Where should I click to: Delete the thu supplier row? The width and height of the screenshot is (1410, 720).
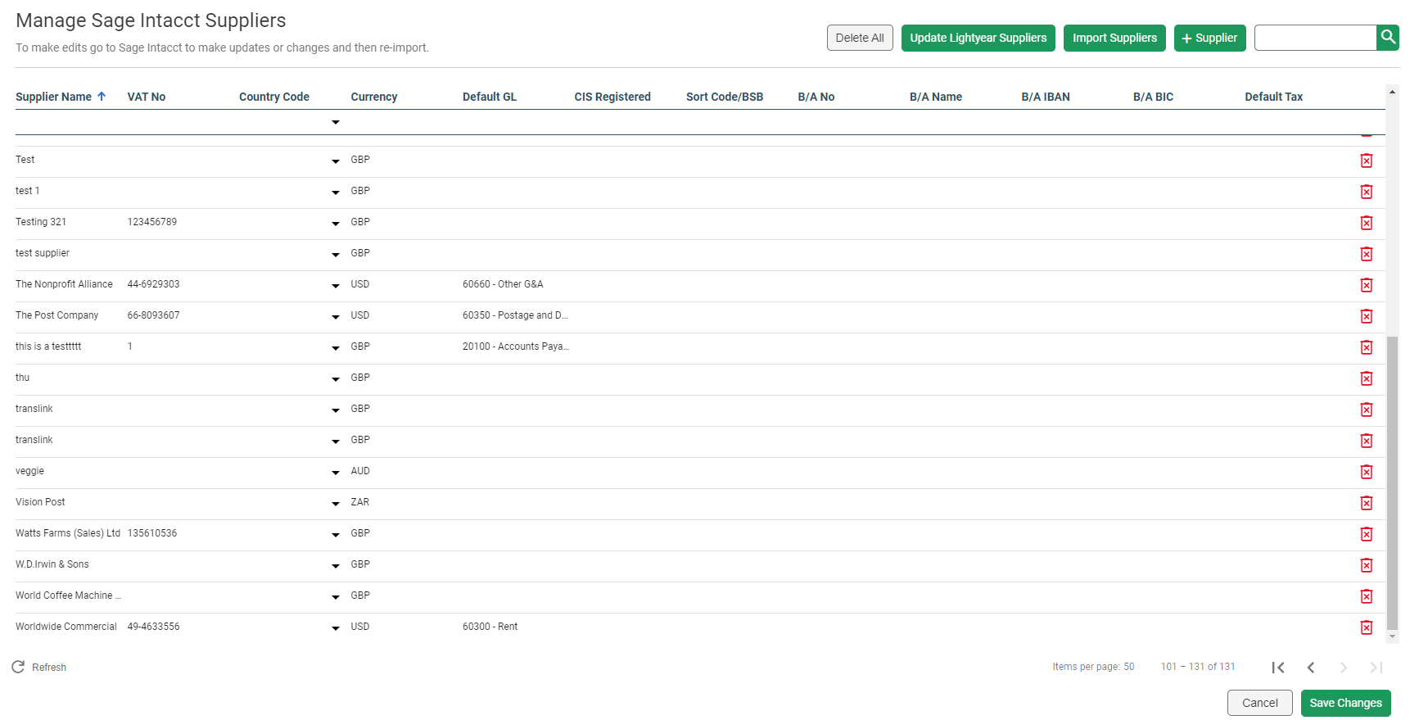pyautogui.click(x=1366, y=378)
